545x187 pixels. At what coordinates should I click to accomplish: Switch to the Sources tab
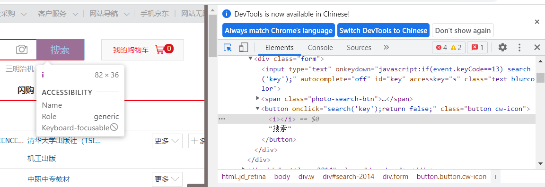pos(359,48)
